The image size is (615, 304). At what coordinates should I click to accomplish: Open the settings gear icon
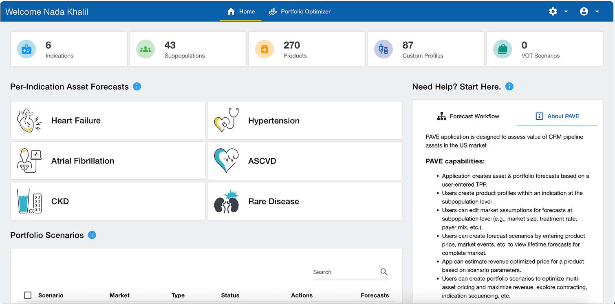coord(553,11)
